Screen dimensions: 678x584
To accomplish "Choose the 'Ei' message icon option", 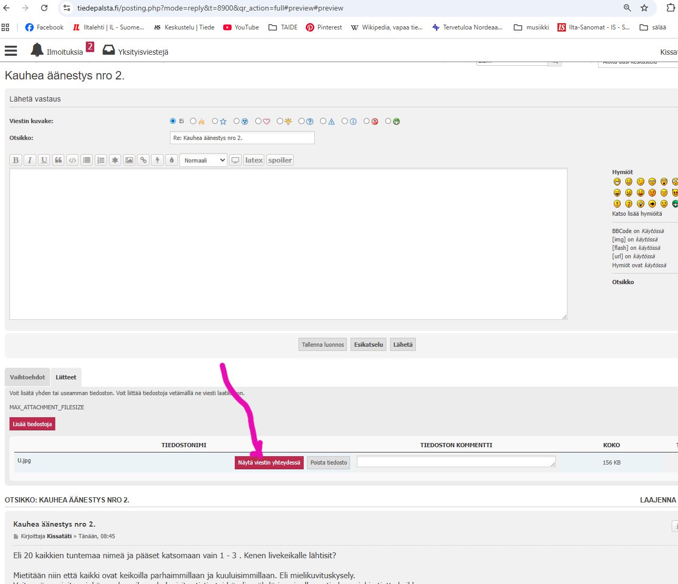I will (x=173, y=121).
